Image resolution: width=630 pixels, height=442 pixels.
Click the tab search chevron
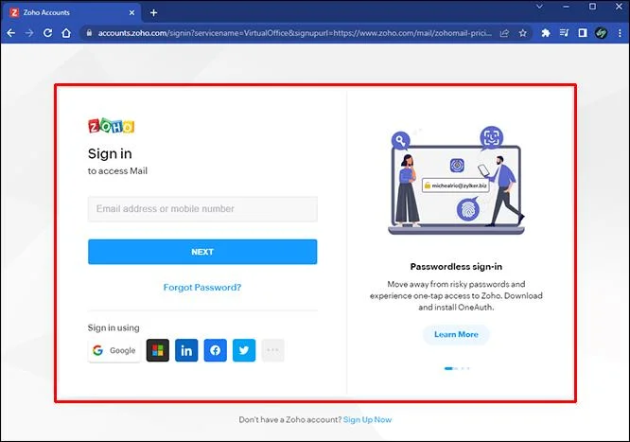pos(539,7)
